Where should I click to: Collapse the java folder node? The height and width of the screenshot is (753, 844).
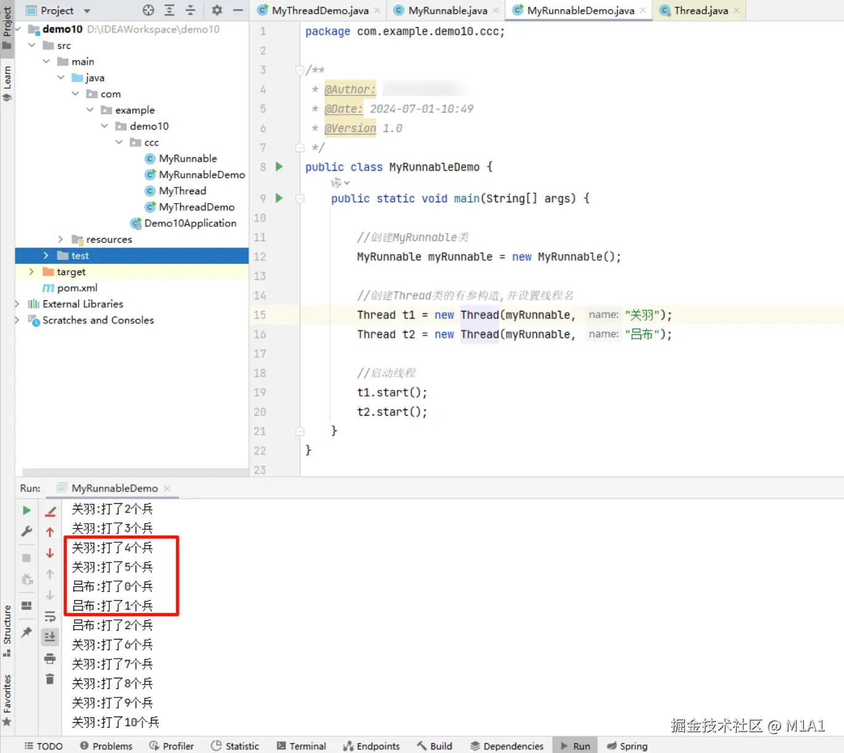point(61,77)
